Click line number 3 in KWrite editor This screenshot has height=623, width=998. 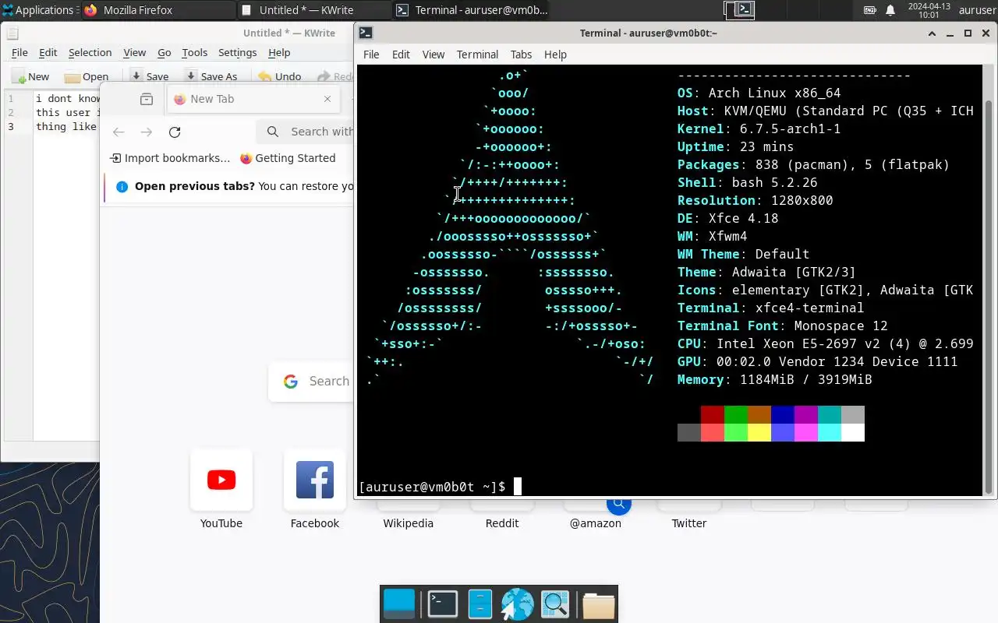(11, 126)
